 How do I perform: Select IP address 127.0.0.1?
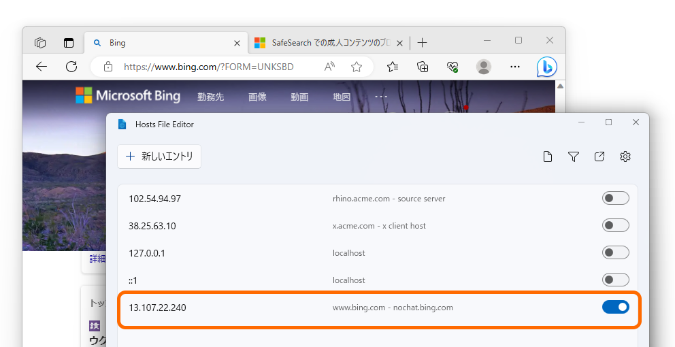(x=147, y=253)
